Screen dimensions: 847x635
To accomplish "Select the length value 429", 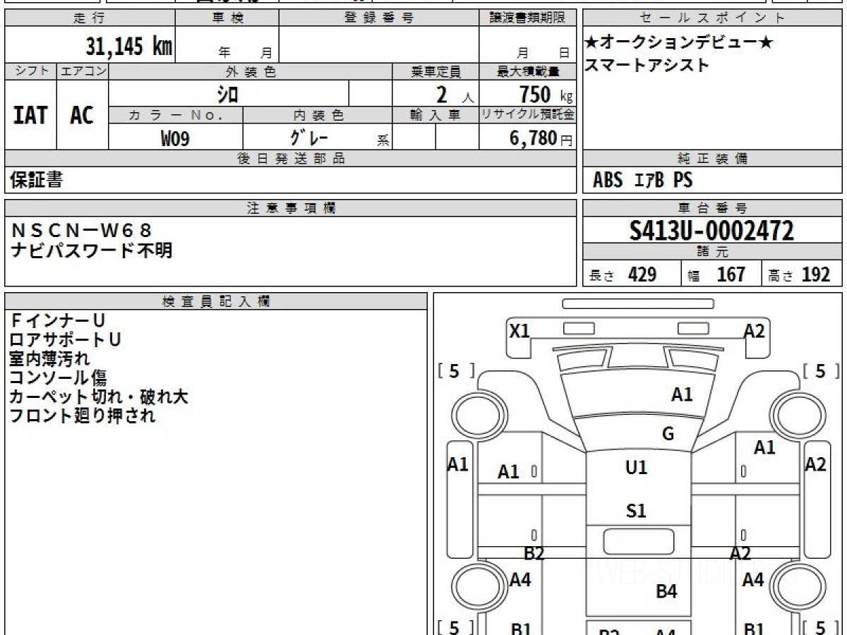I will coord(642,274).
